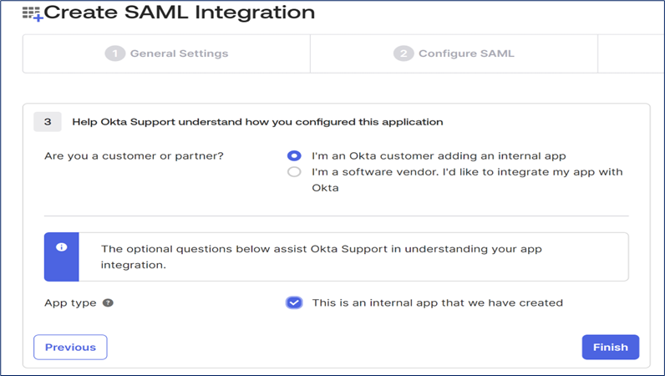665x376 pixels.
Task: Click the Finish button
Action: 610,347
